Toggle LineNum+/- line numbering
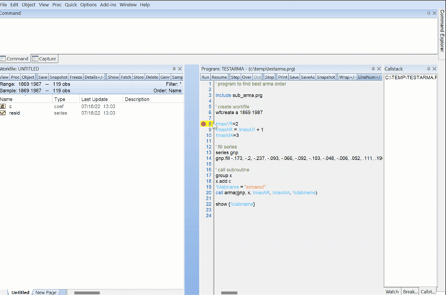This screenshot has width=446, height=295. [x=369, y=78]
